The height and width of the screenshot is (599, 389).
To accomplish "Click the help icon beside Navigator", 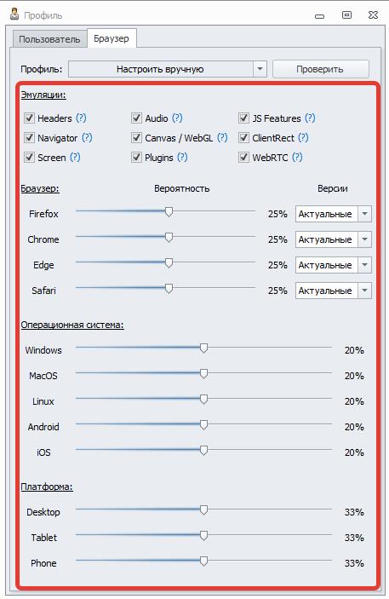I will (x=87, y=138).
